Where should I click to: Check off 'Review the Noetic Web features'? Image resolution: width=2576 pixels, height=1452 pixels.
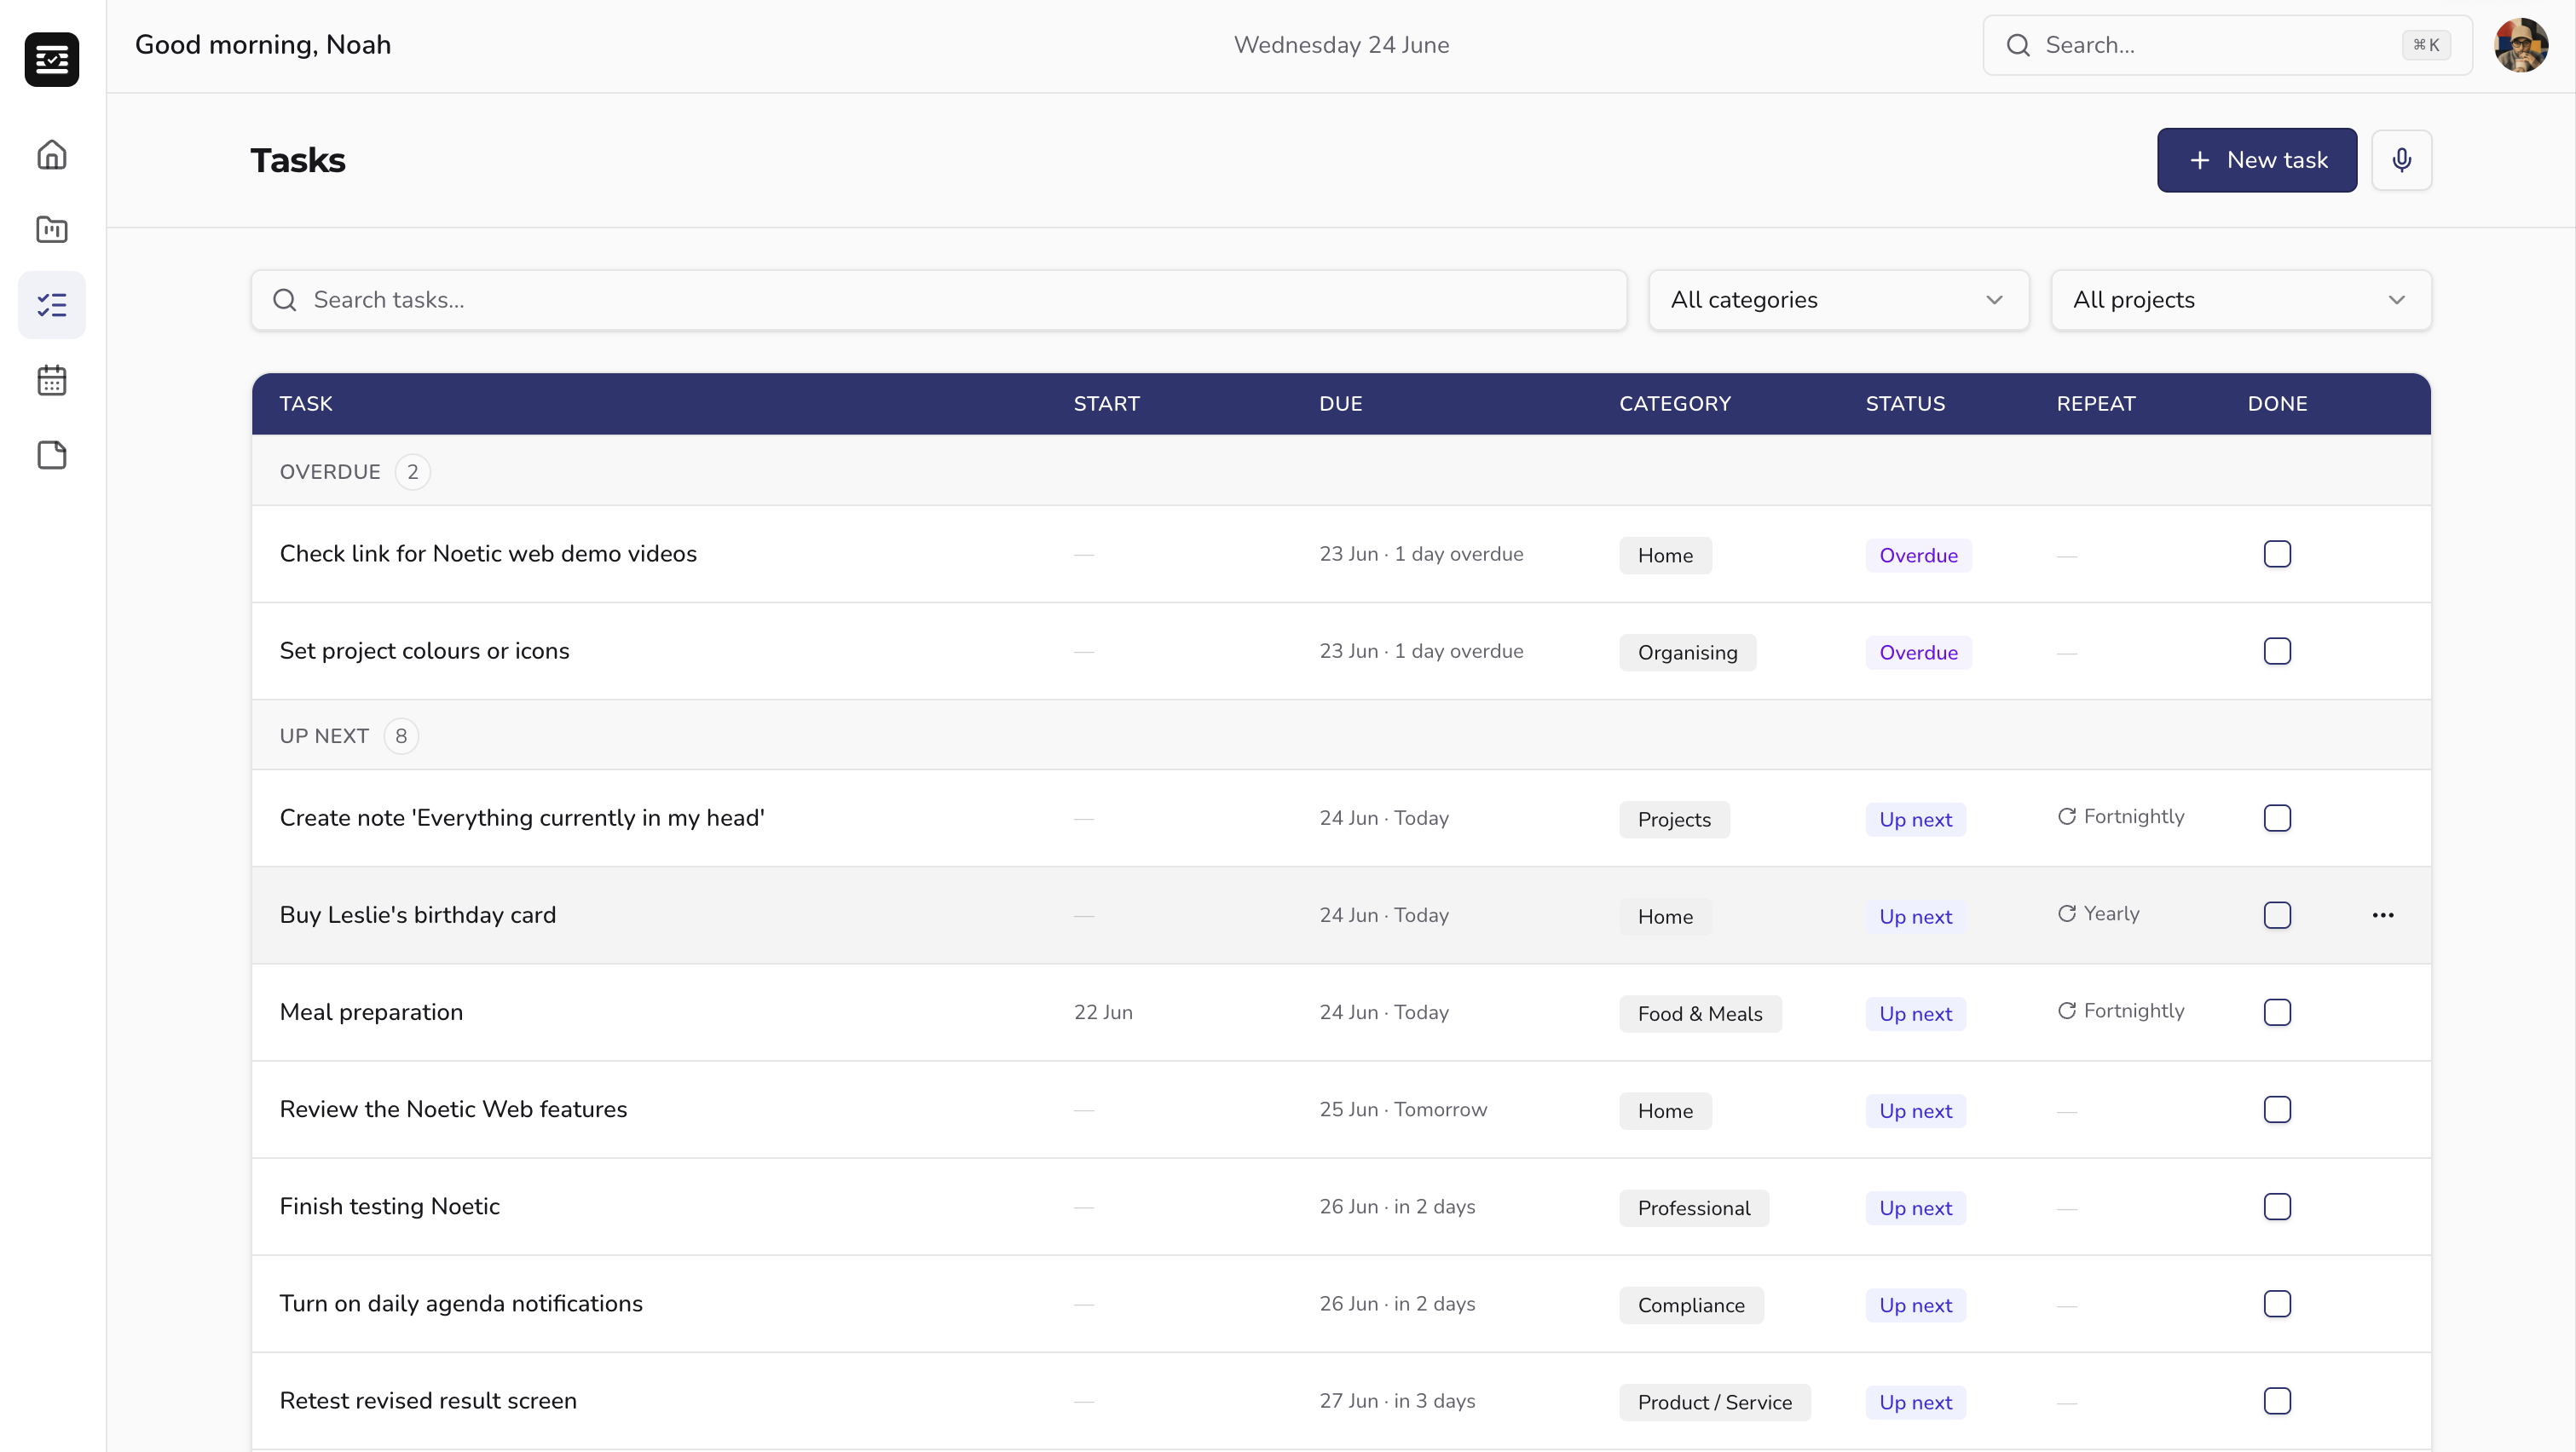click(2277, 1109)
